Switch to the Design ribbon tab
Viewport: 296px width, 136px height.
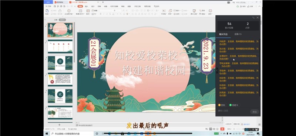tap(93, 6)
